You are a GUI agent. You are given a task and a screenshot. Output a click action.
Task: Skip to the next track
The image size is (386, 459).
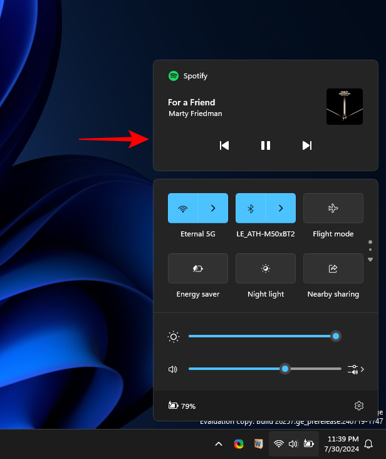(306, 145)
